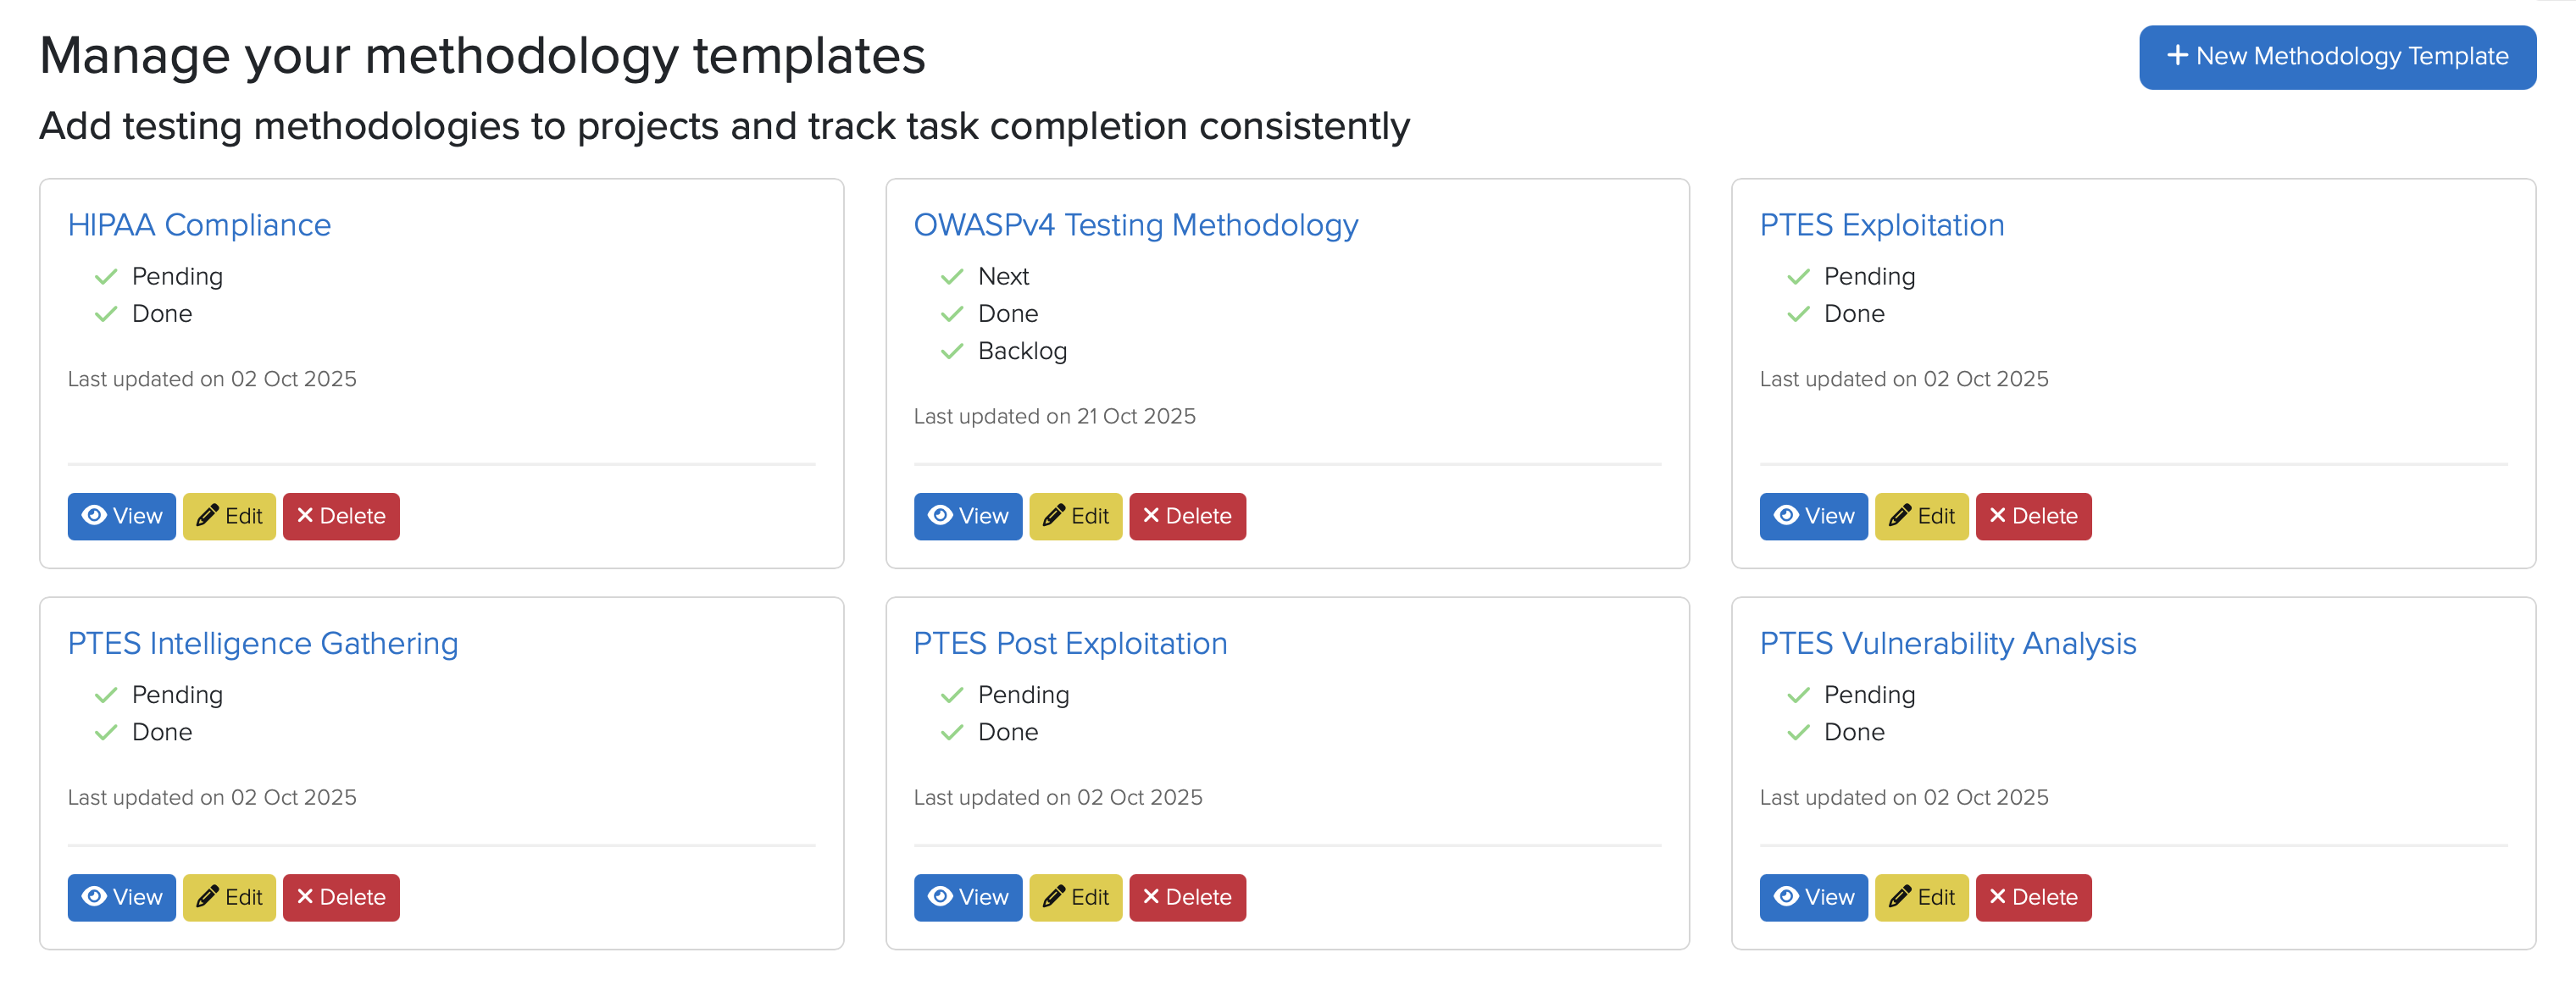Delete the OWASPv4 Testing Methodology template

point(1187,516)
